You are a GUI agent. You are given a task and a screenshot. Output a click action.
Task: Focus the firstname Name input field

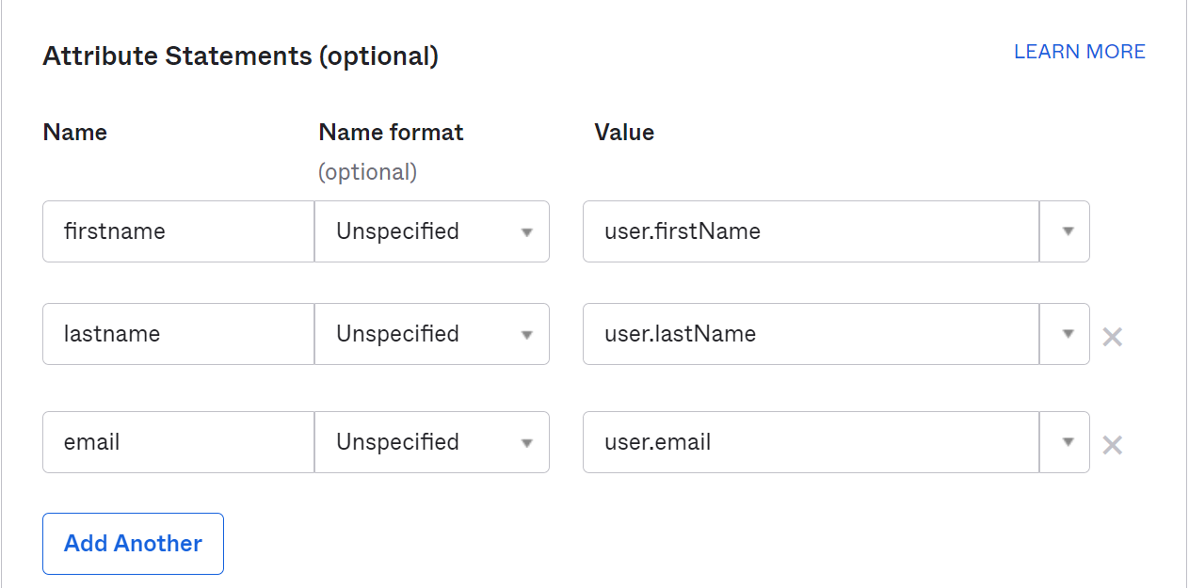point(178,231)
